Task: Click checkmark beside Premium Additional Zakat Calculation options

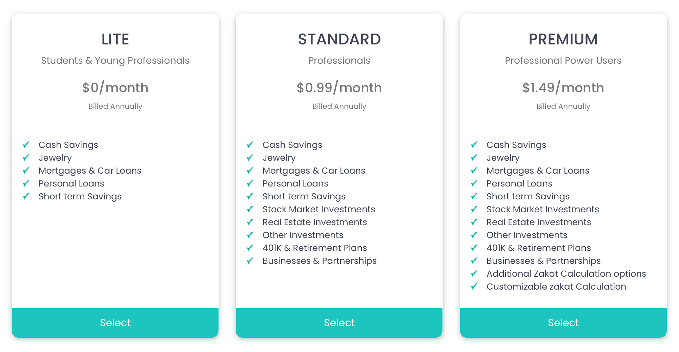Action: [x=474, y=274]
